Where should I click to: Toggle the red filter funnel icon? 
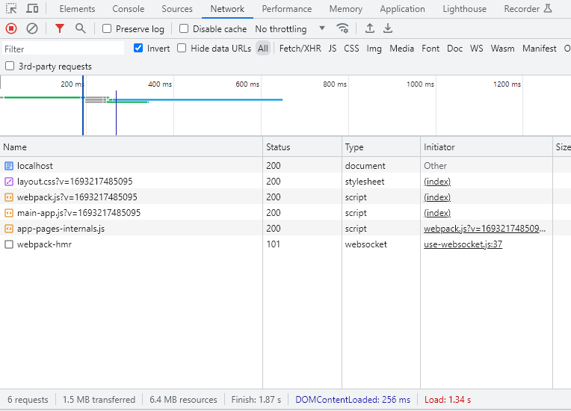60,28
